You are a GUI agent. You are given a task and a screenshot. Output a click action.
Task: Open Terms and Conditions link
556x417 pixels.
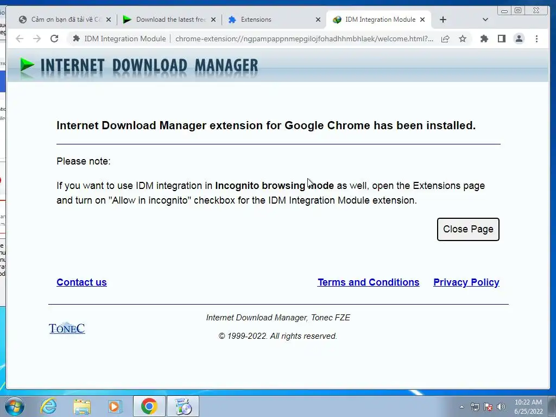[369, 282]
